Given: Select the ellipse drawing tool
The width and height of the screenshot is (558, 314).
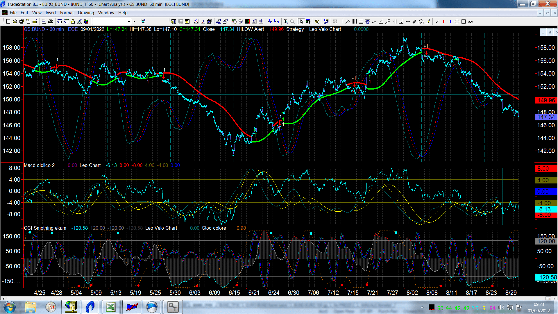Looking at the screenshot, I should [457, 22].
